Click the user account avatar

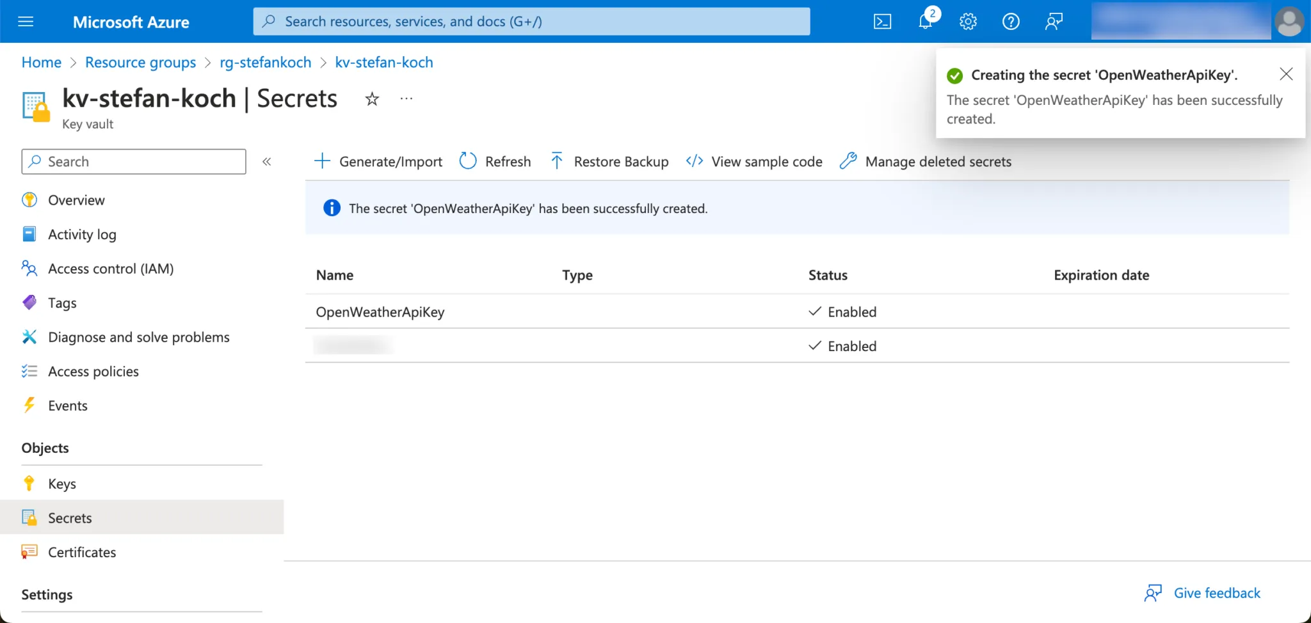[1289, 22]
